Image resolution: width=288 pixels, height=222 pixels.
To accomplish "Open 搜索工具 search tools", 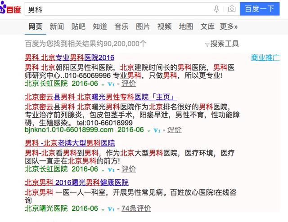I will click(225, 44).
